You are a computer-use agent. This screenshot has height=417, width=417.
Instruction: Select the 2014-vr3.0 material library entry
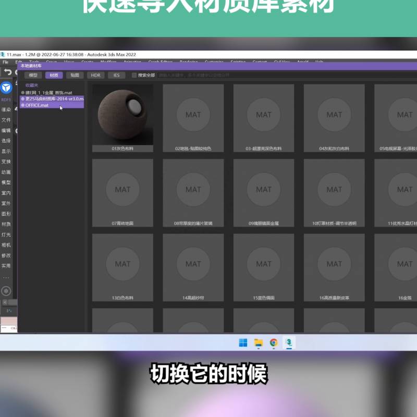click(x=52, y=99)
